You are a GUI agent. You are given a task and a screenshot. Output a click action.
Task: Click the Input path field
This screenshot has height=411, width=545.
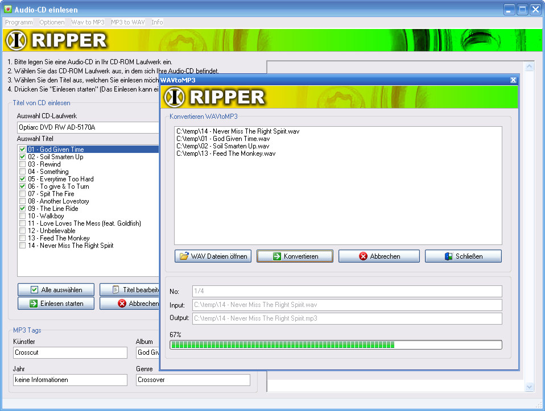coord(347,305)
